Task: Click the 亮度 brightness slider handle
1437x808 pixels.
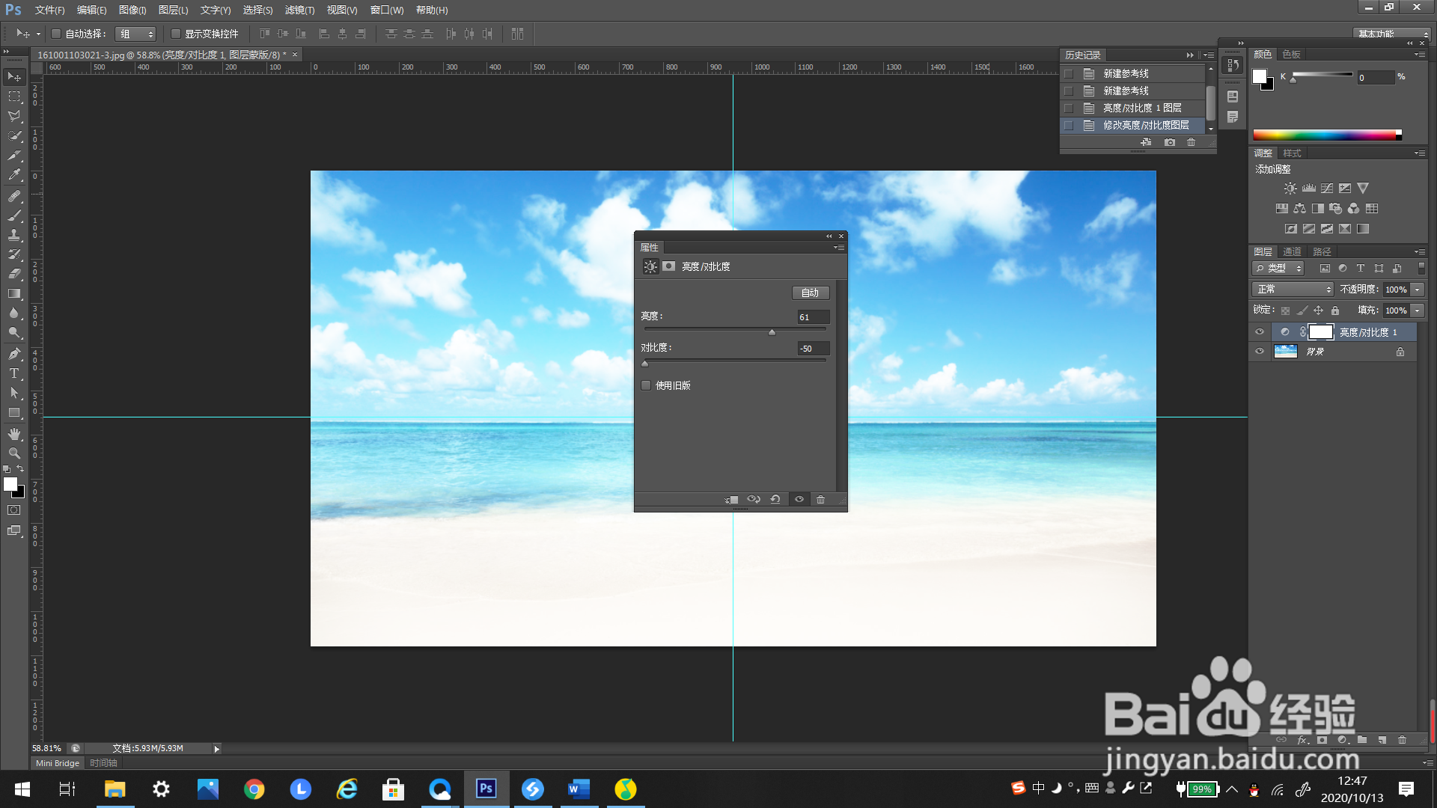Action: [772, 332]
